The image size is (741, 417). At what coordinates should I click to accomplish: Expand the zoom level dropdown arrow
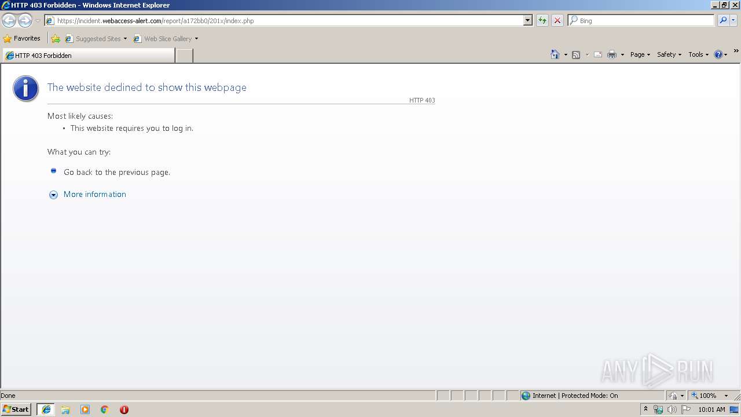point(726,396)
